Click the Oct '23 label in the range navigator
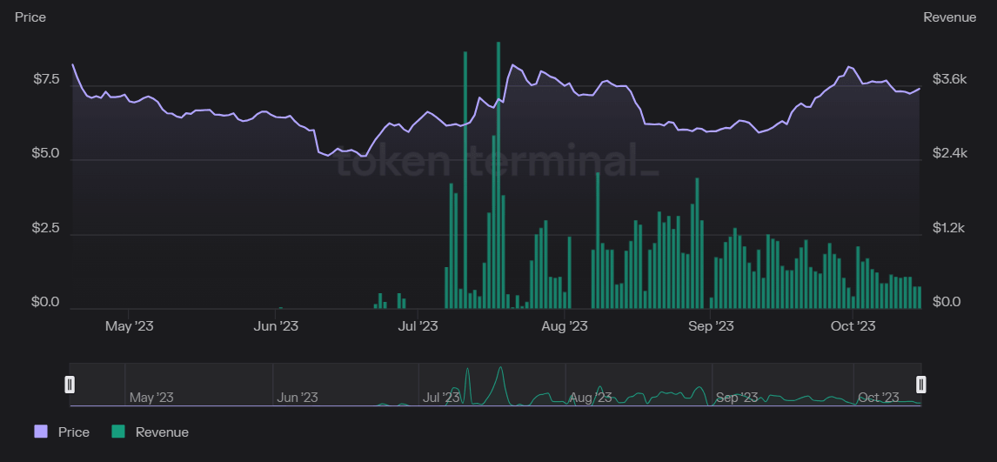This screenshot has height=462, width=997. pos(879,398)
